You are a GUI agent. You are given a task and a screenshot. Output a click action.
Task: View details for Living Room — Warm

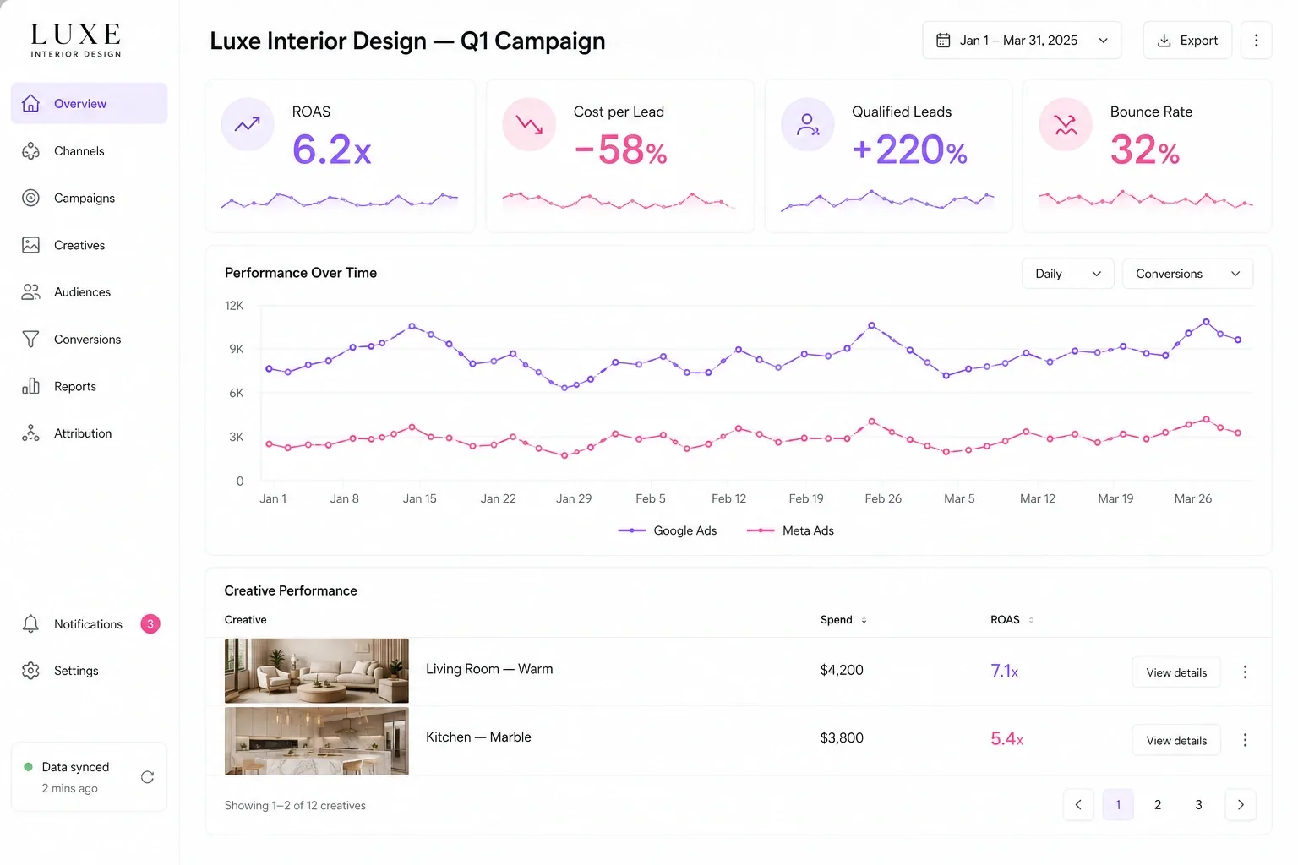[x=1176, y=672]
